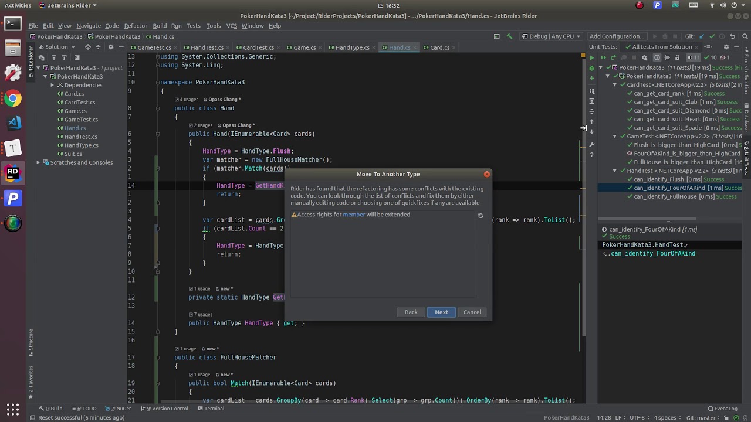Open Visual Studio Code from the dock
Viewport: 751px width, 422px height.
pos(13,123)
